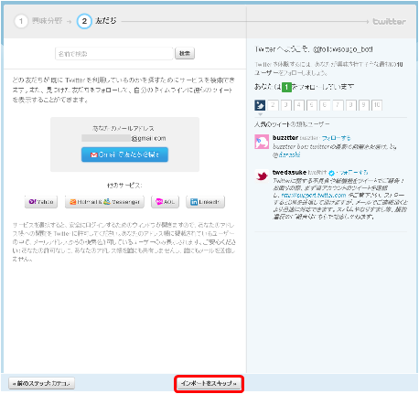Follow twedasuke via its follow link

click(353, 173)
